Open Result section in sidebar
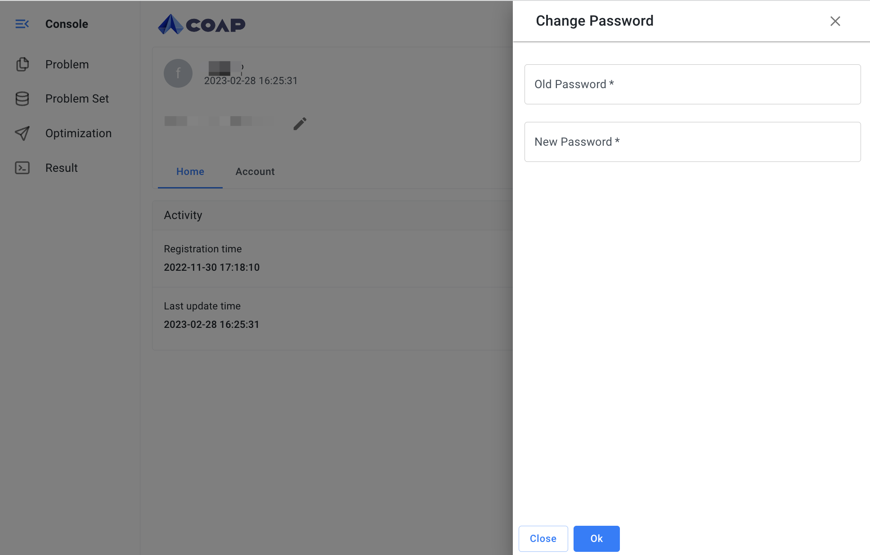This screenshot has height=555, width=870. tap(62, 168)
